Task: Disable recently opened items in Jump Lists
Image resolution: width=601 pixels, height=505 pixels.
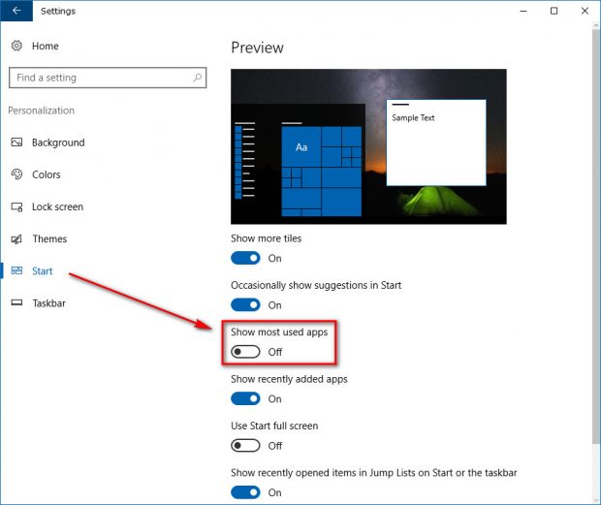Action: 245,492
